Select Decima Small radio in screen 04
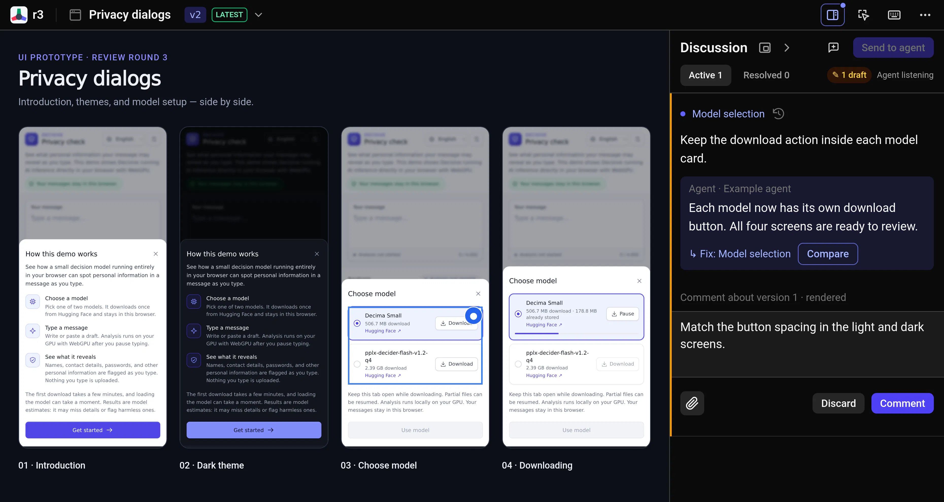The height and width of the screenshot is (502, 944). 518,314
